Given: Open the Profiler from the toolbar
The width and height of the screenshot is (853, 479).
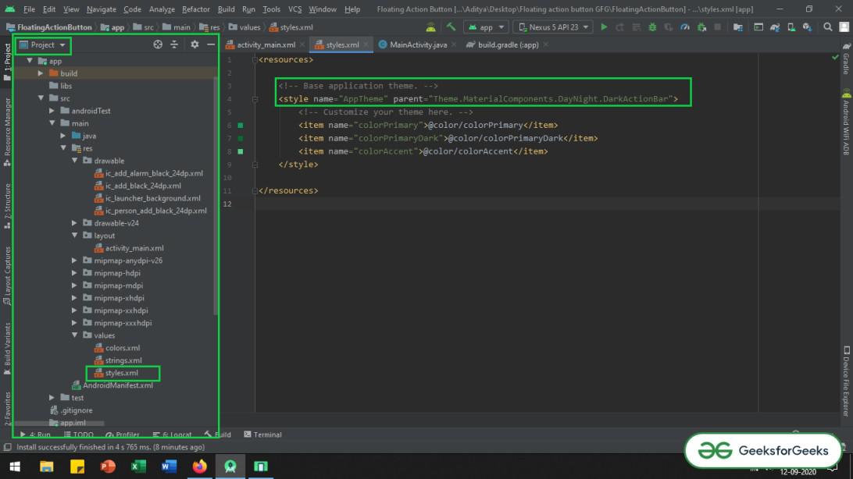Looking at the screenshot, I should 685,27.
